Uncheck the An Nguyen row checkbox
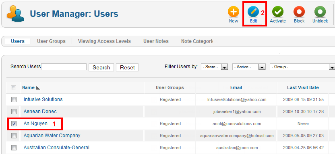This screenshot has height=154, width=335. coord(14,124)
